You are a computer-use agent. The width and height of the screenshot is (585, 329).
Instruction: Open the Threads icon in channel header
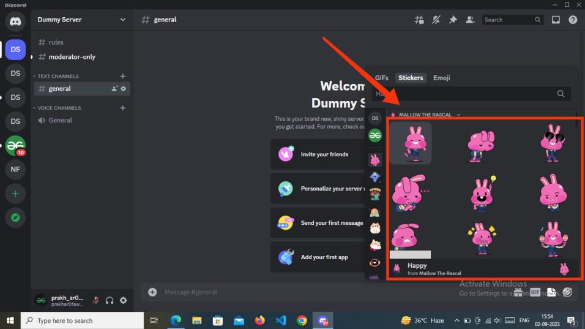click(419, 20)
